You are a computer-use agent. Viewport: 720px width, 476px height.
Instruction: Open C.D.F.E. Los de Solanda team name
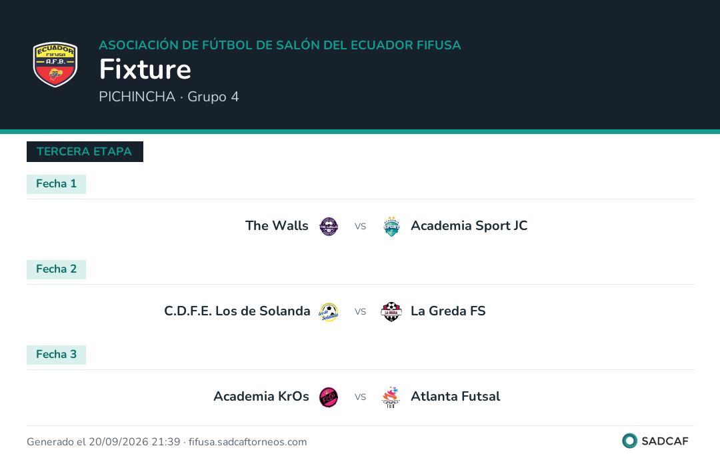237,311
